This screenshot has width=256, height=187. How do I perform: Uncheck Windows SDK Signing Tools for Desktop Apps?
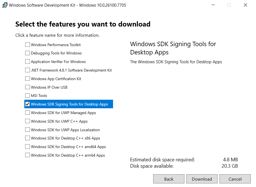click(27, 104)
